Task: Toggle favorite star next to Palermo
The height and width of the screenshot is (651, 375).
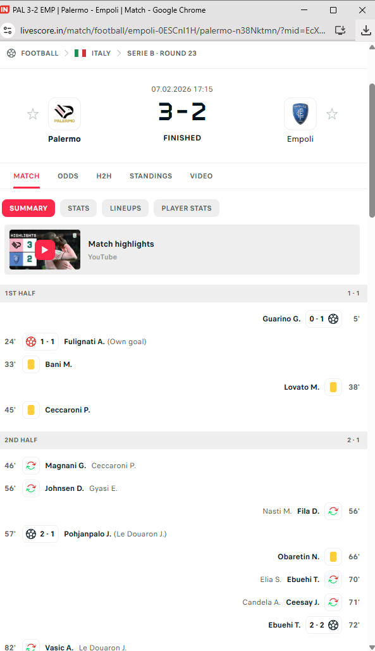Action: pos(33,114)
